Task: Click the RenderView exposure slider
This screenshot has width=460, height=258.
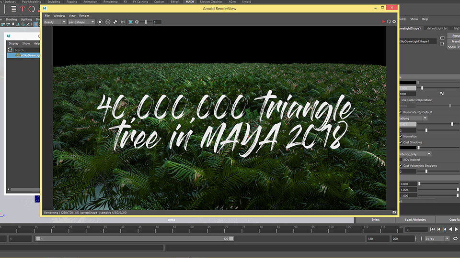Action: click(x=146, y=22)
